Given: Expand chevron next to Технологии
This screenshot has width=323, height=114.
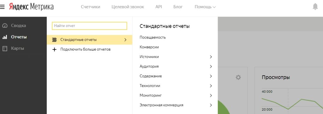Looking at the screenshot, I should (211, 86).
